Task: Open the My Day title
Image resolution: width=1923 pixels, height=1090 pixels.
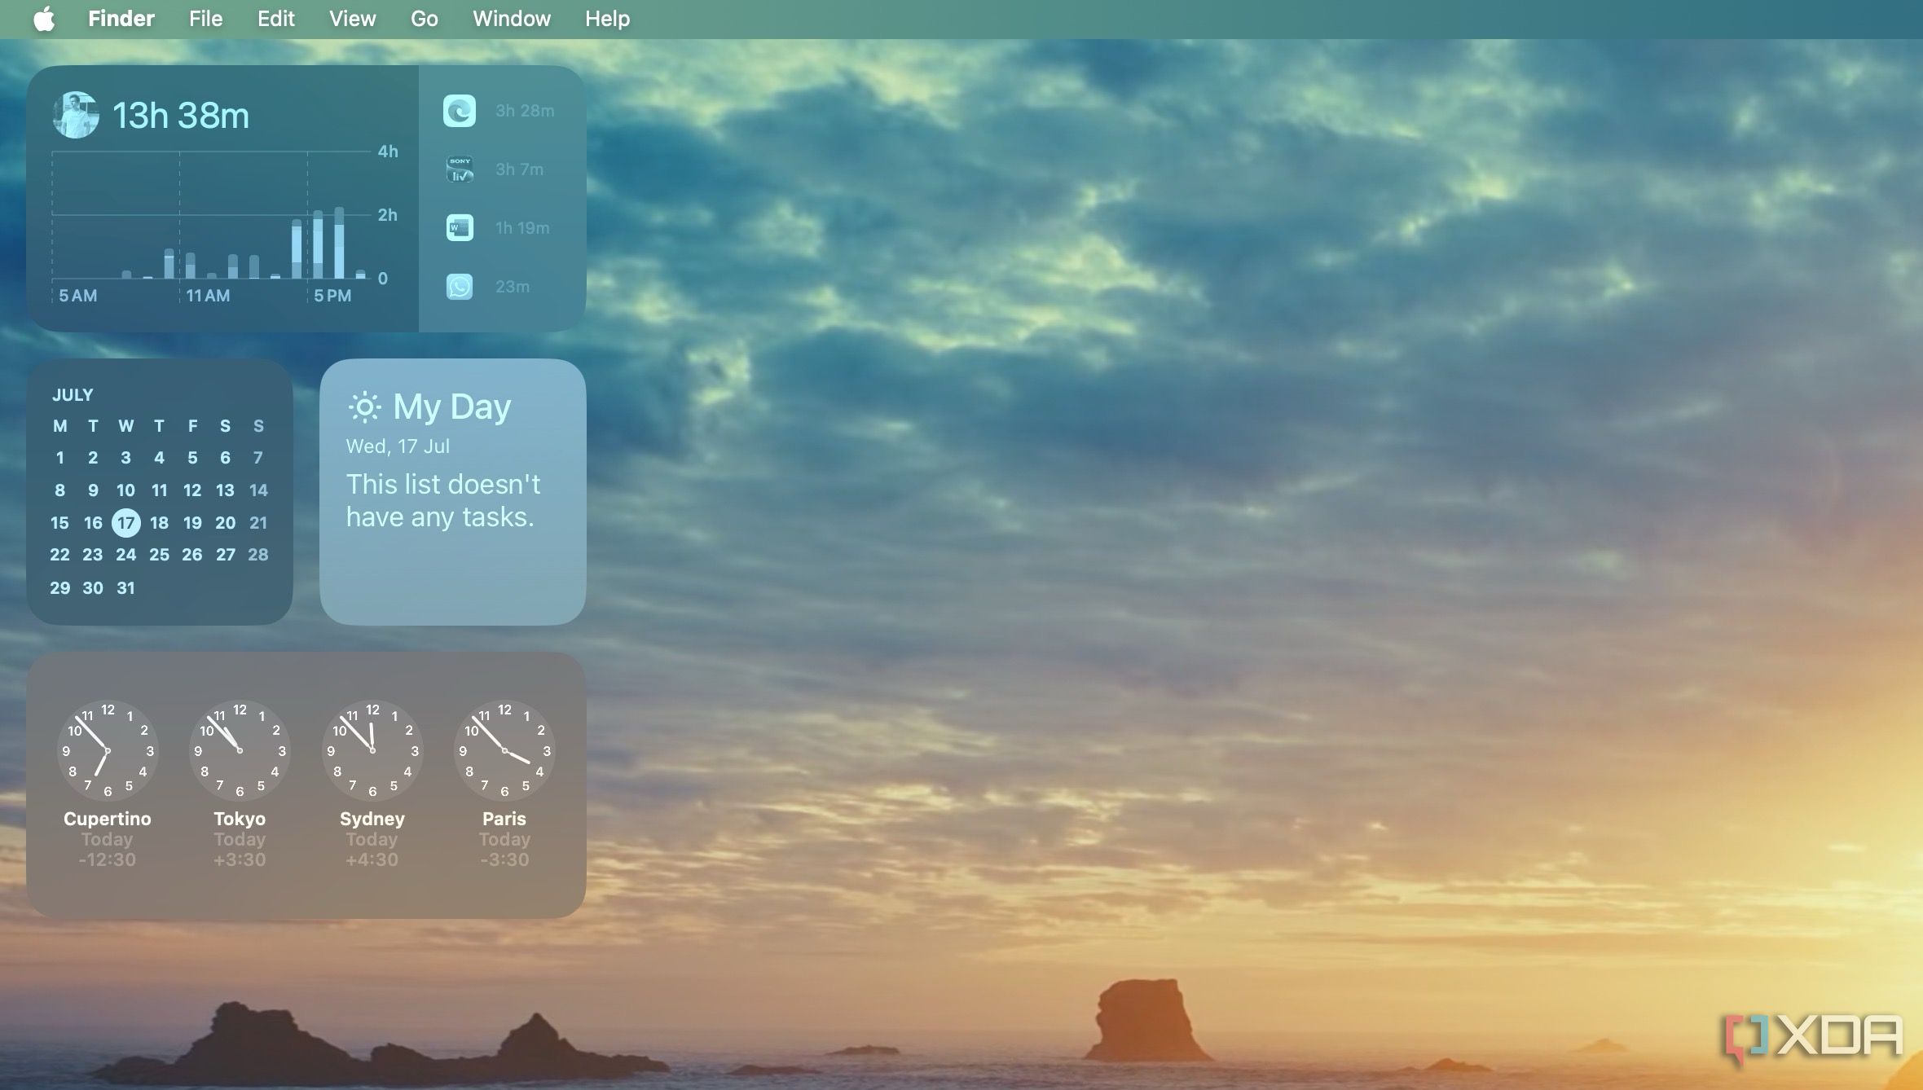Action: tap(452, 407)
